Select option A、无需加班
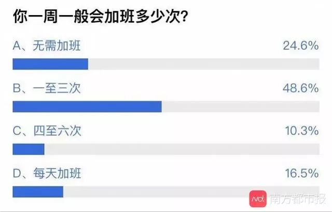Screen dimensions: 332x212 [x=47, y=46]
